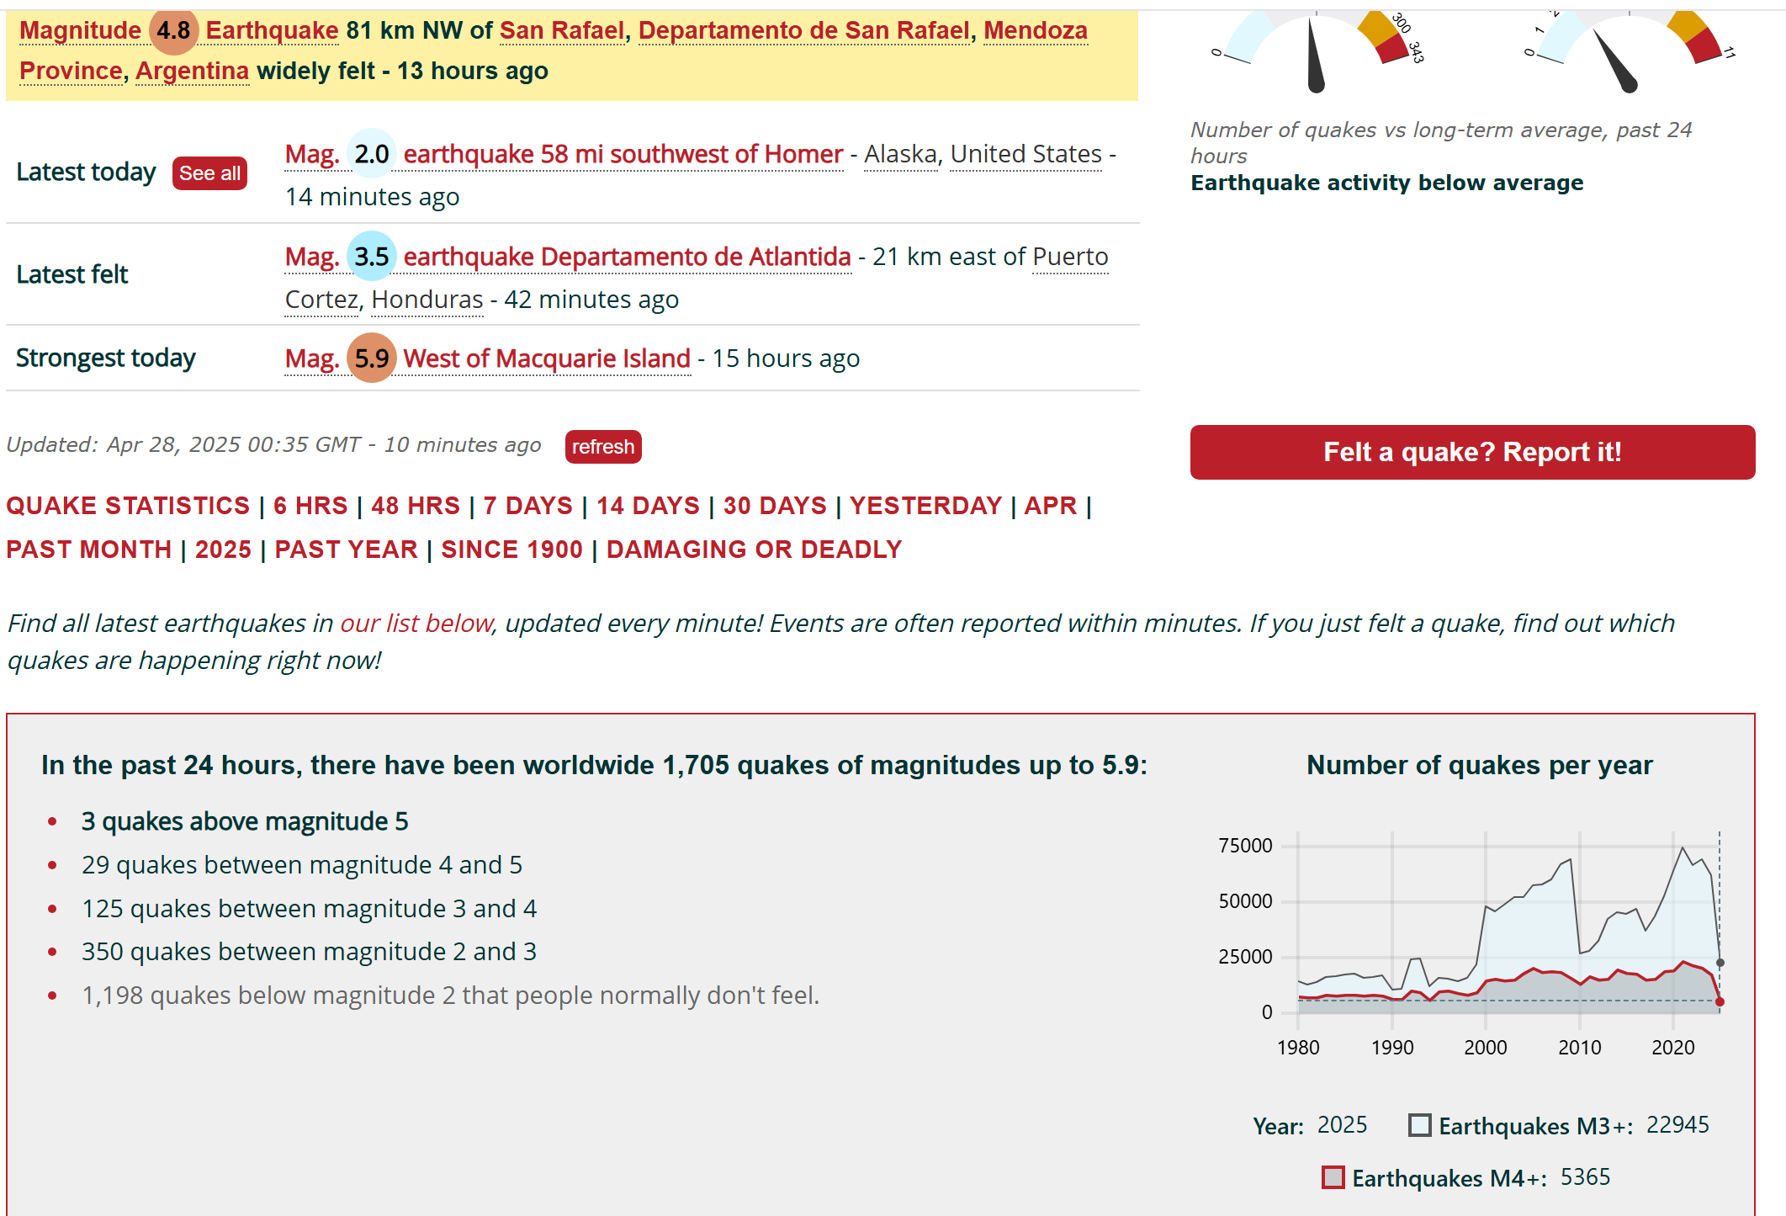Open the DAMAGING OR DEADLY list
The height and width of the screenshot is (1216, 1786).
click(754, 550)
